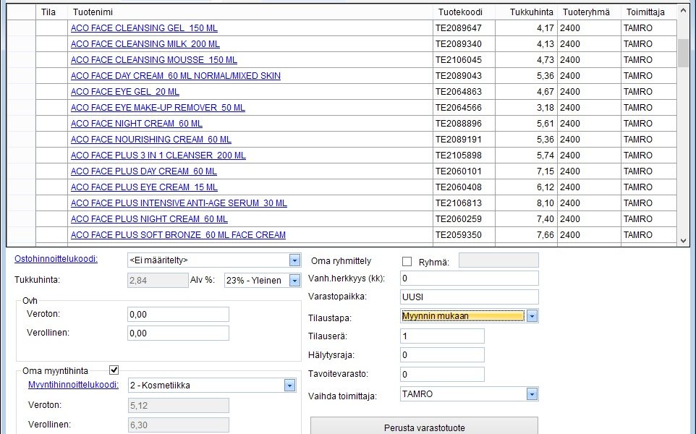This screenshot has width=696, height=434.
Task: Open the Tilaustapa dropdown
Action: coord(532,316)
